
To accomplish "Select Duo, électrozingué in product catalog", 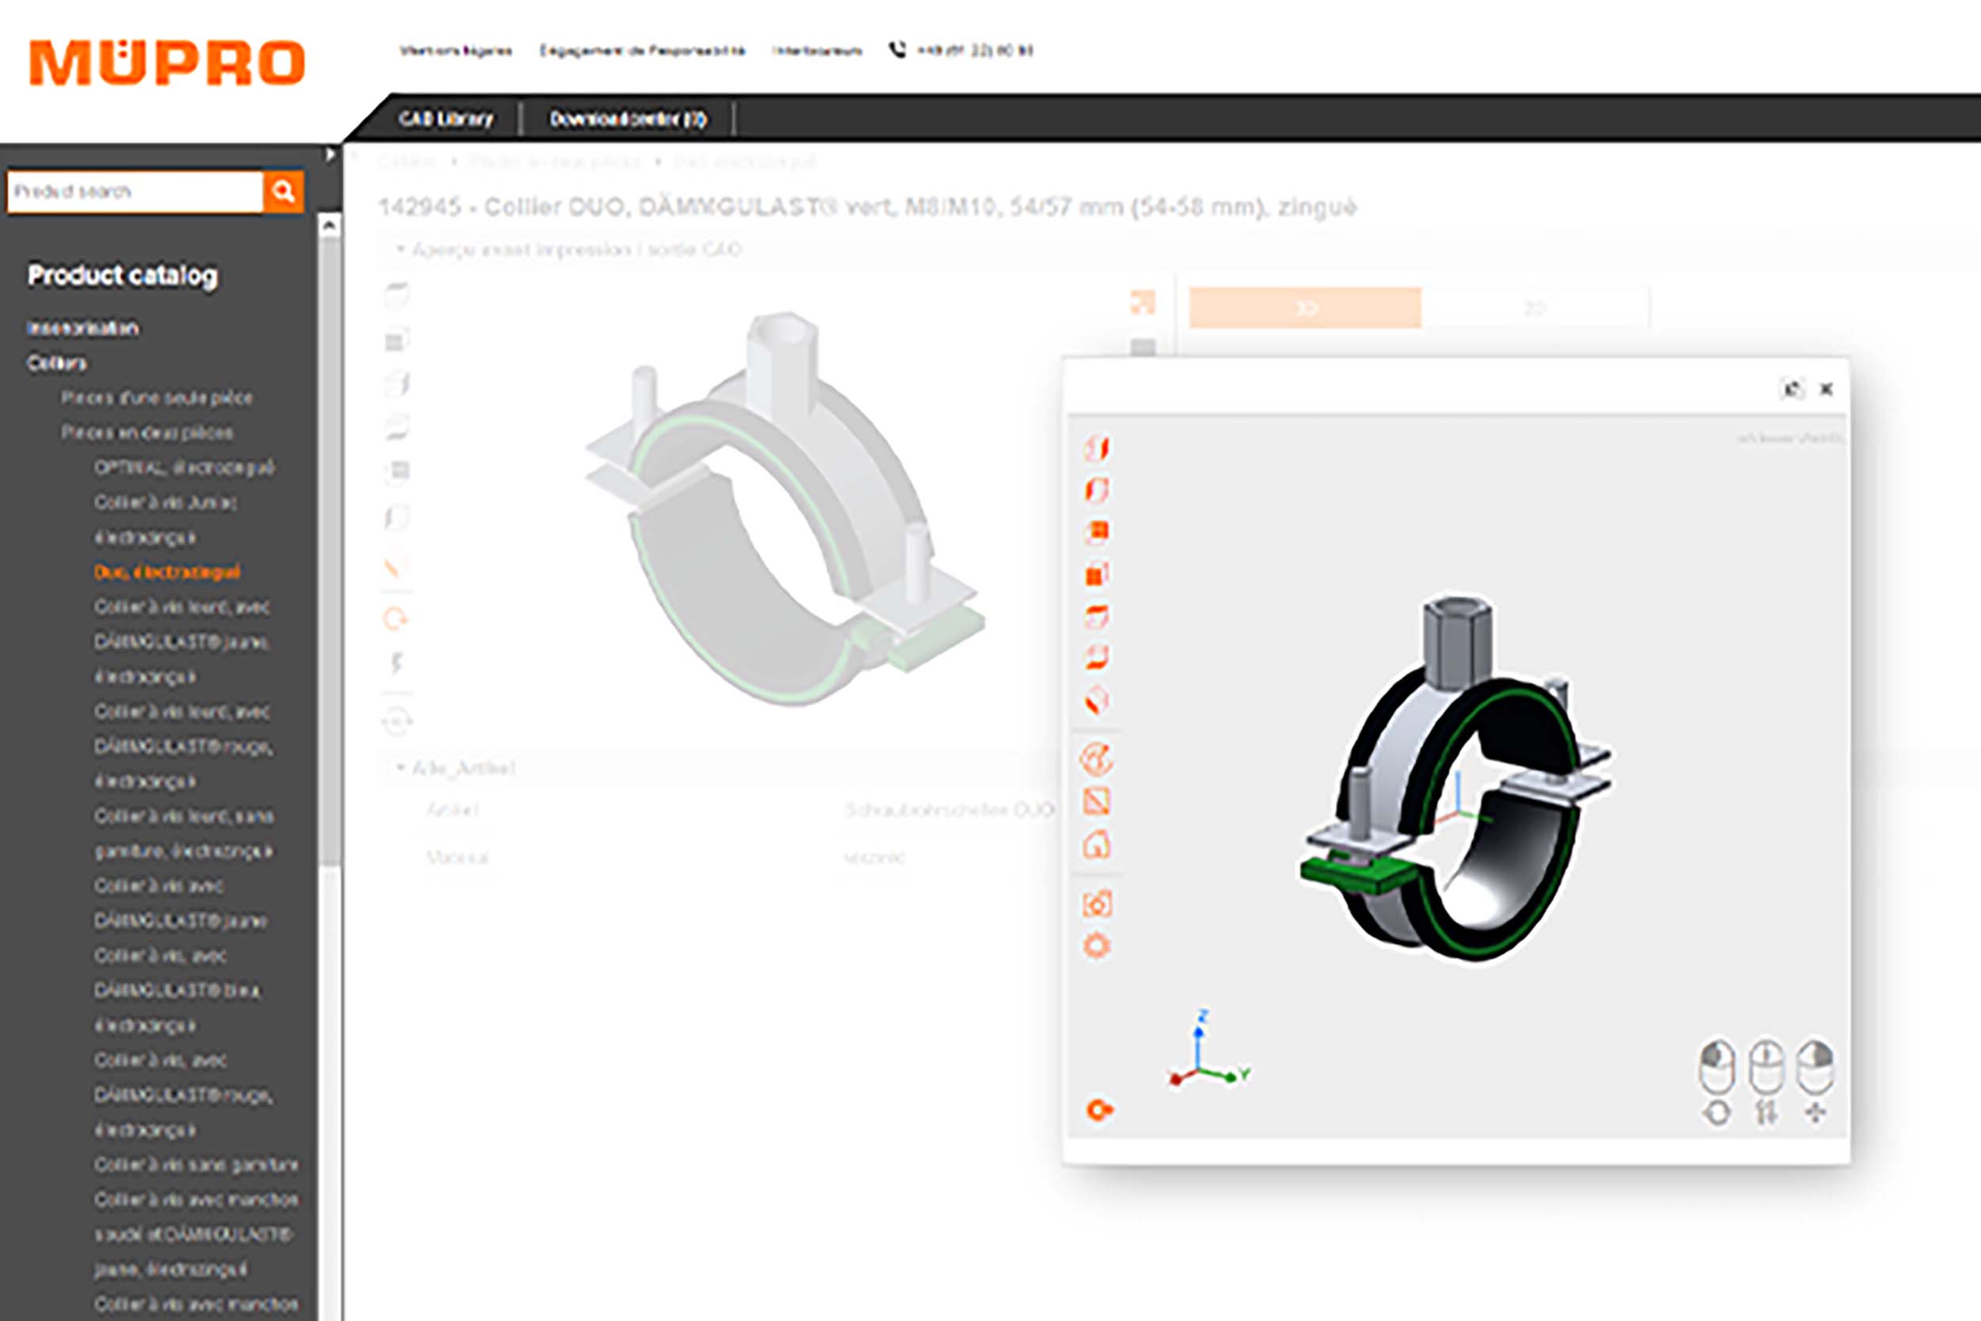I will [166, 572].
